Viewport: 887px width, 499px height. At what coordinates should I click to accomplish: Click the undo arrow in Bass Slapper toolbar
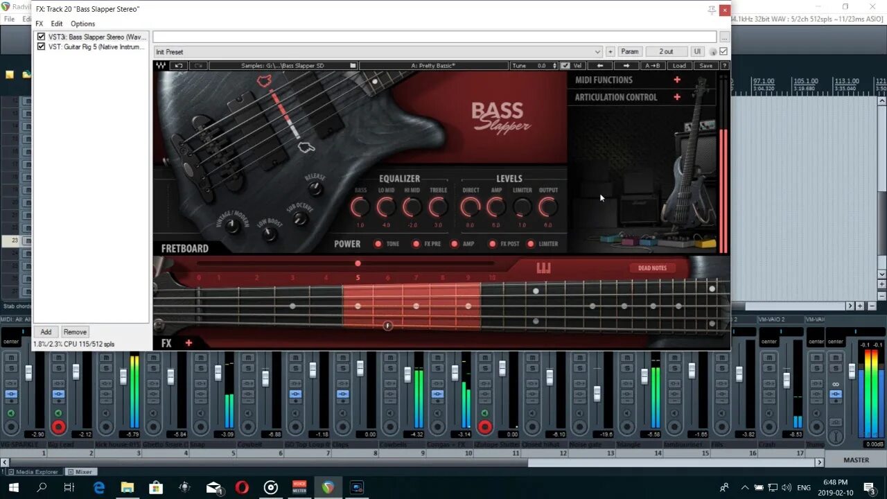(x=179, y=66)
